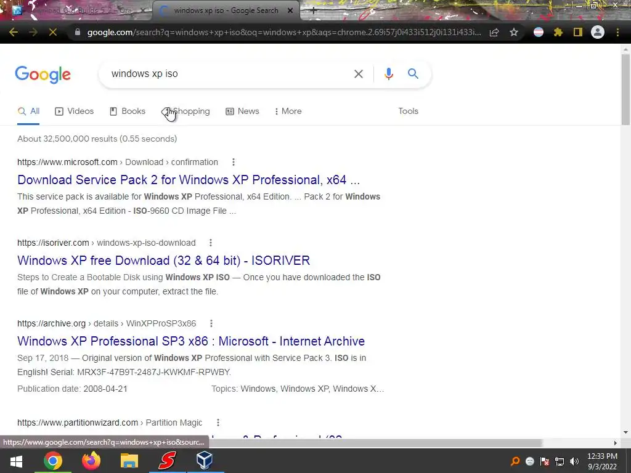Bookmark this page with the star
The width and height of the screenshot is (631, 473).
click(x=514, y=32)
